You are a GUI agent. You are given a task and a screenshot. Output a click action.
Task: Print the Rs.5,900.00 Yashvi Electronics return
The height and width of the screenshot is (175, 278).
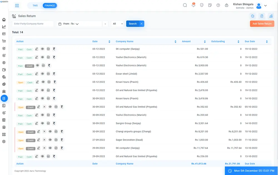[x=43, y=66]
